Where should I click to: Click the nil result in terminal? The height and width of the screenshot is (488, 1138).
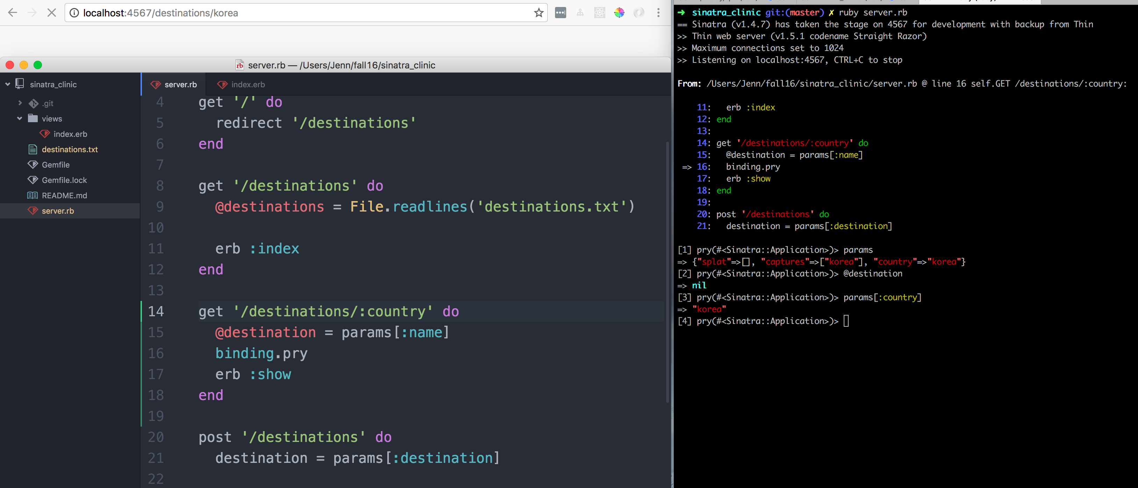[699, 286]
